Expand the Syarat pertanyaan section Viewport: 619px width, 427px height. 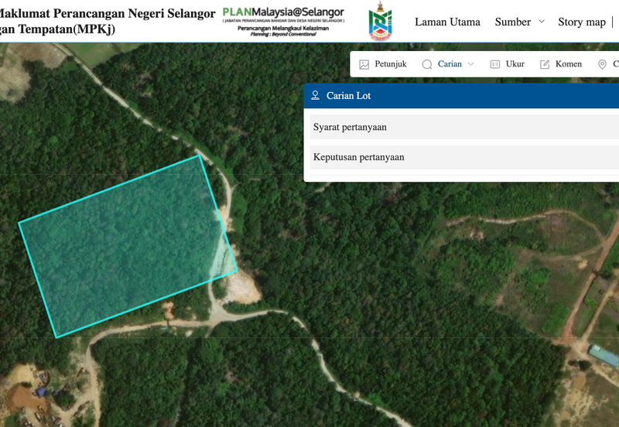click(464, 127)
